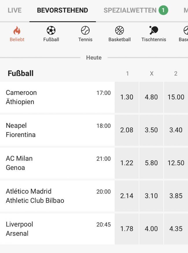Open the SPEZIALWETTEN tab
The width and height of the screenshot is (188, 253).
point(130,10)
